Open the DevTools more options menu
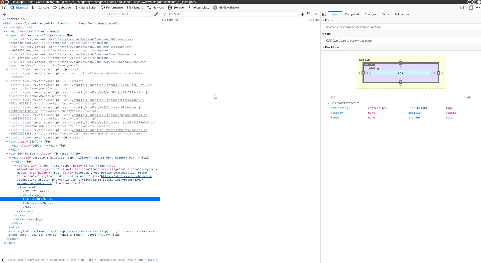The height and width of the screenshot is (263, 481). 478,8
